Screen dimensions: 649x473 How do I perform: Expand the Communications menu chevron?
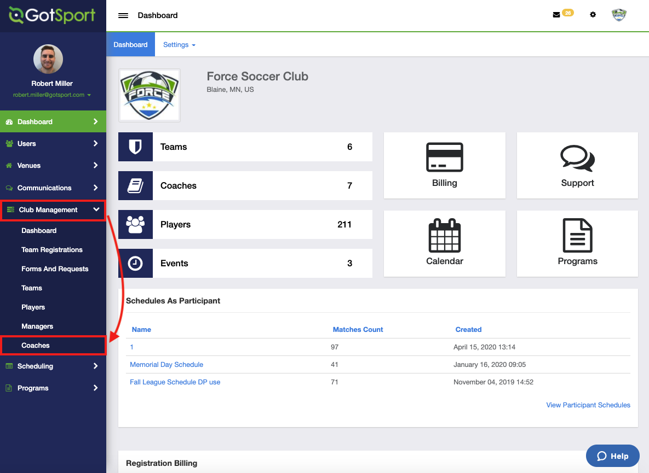click(x=96, y=188)
